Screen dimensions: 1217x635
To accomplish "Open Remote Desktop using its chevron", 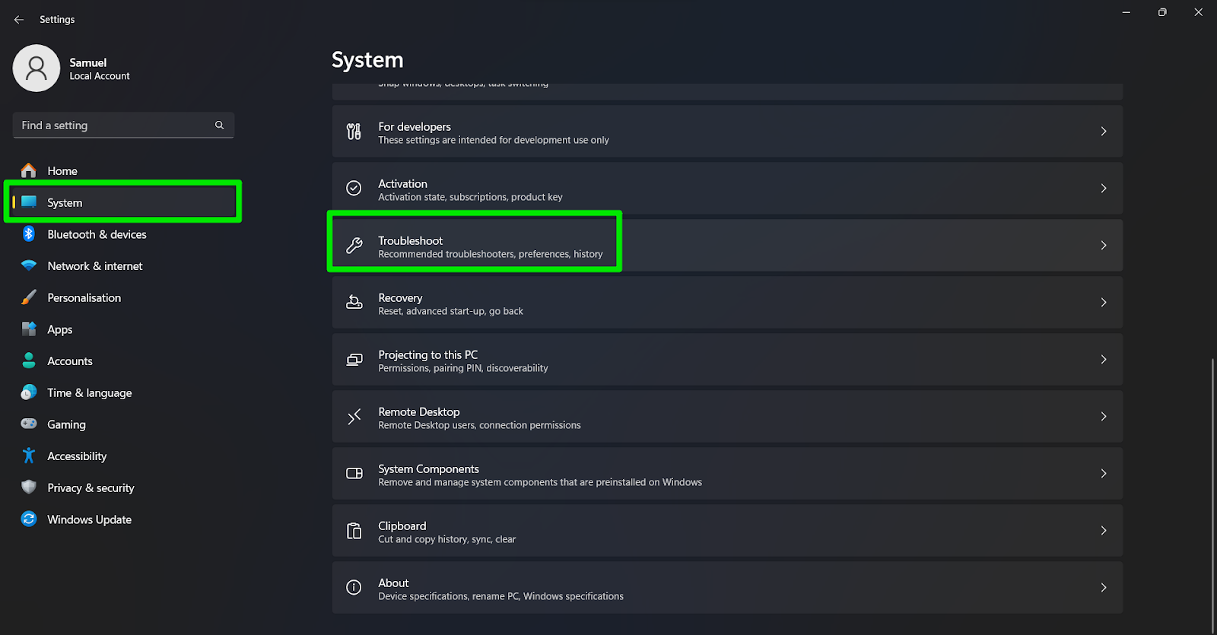I will (1104, 416).
